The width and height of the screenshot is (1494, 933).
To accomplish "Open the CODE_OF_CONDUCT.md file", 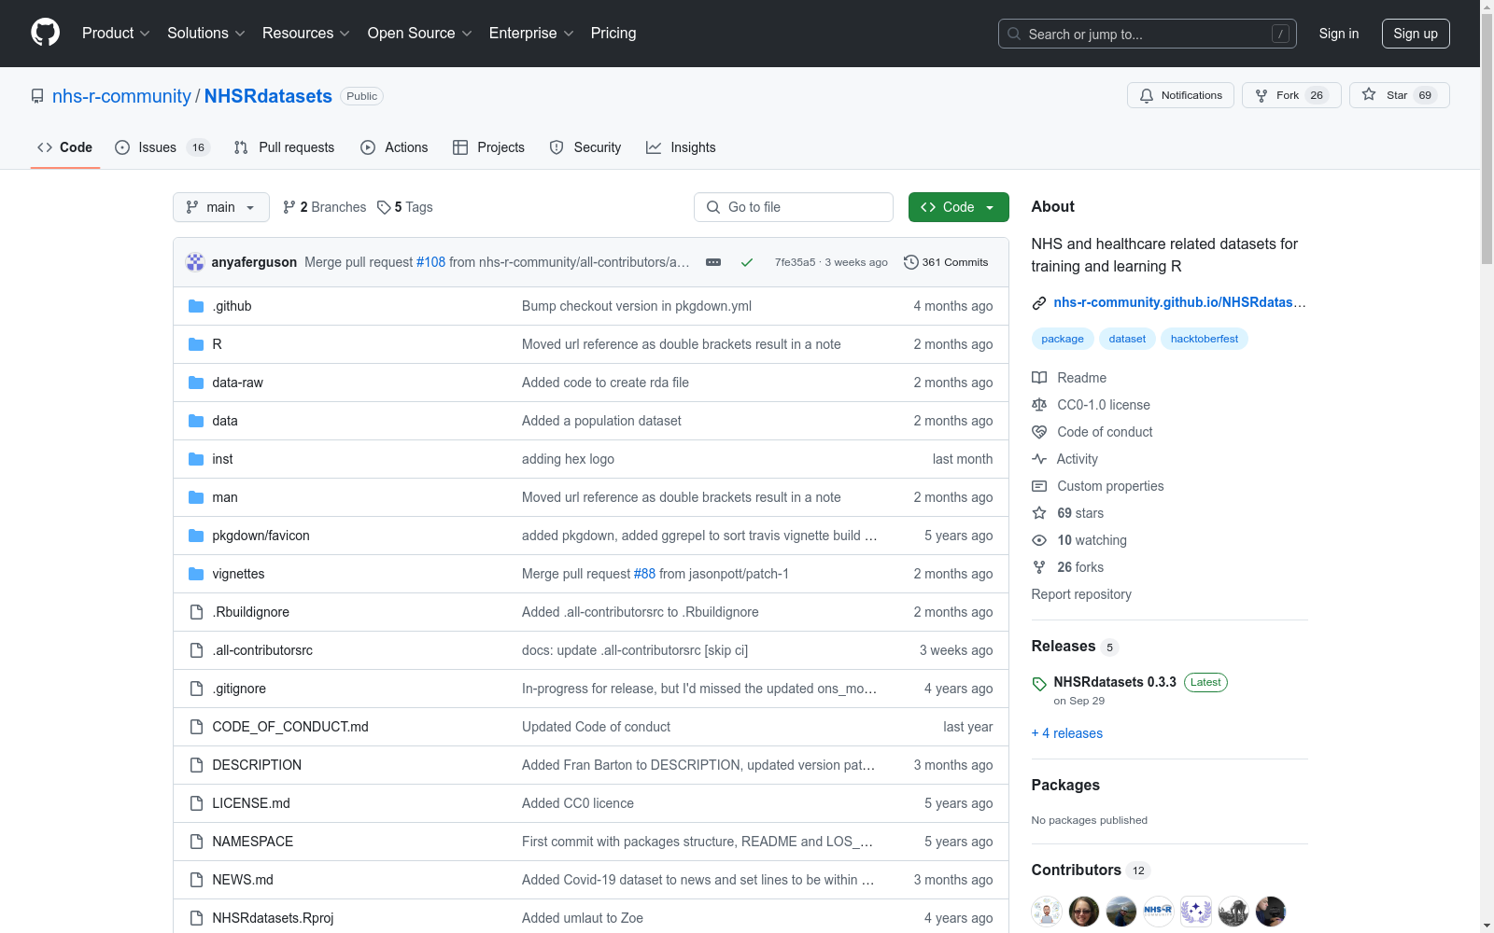I will (x=290, y=727).
